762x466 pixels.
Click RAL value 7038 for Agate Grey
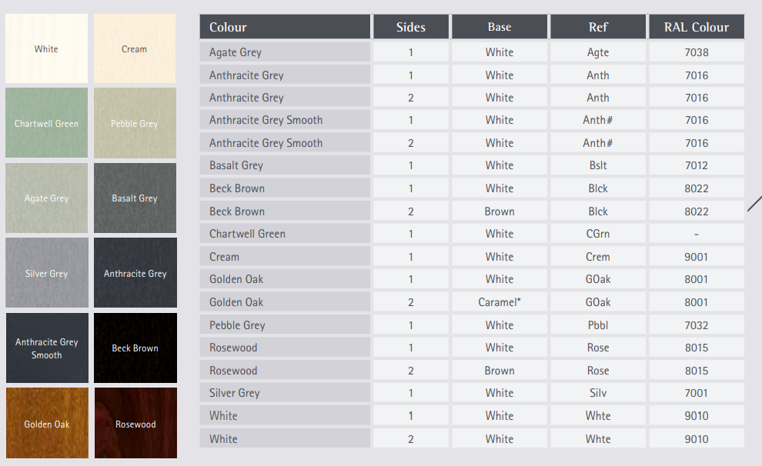pos(697,52)
